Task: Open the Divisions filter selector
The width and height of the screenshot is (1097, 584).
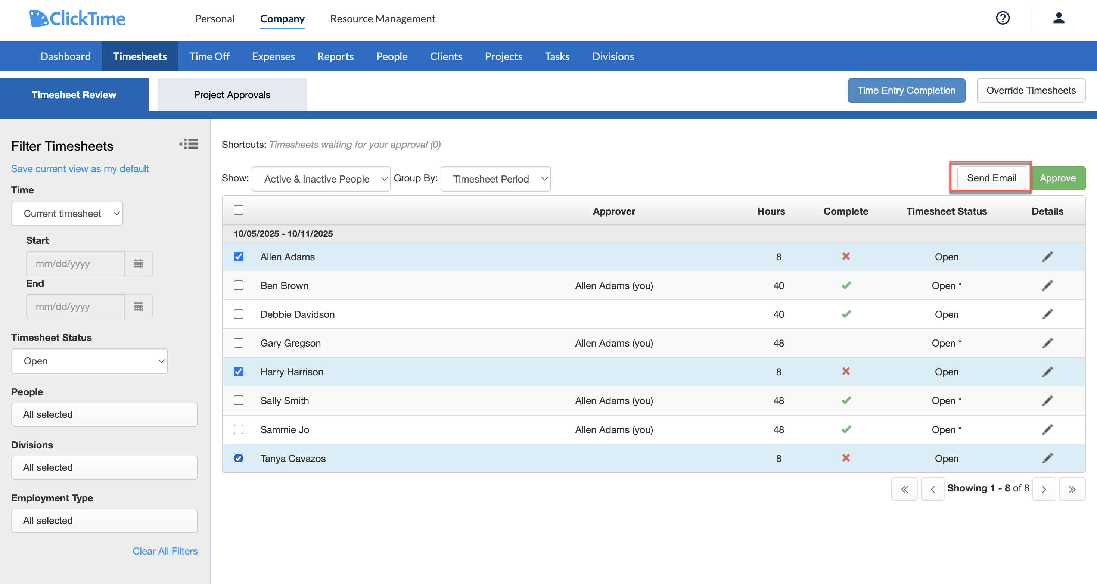Action: [104, 468]
